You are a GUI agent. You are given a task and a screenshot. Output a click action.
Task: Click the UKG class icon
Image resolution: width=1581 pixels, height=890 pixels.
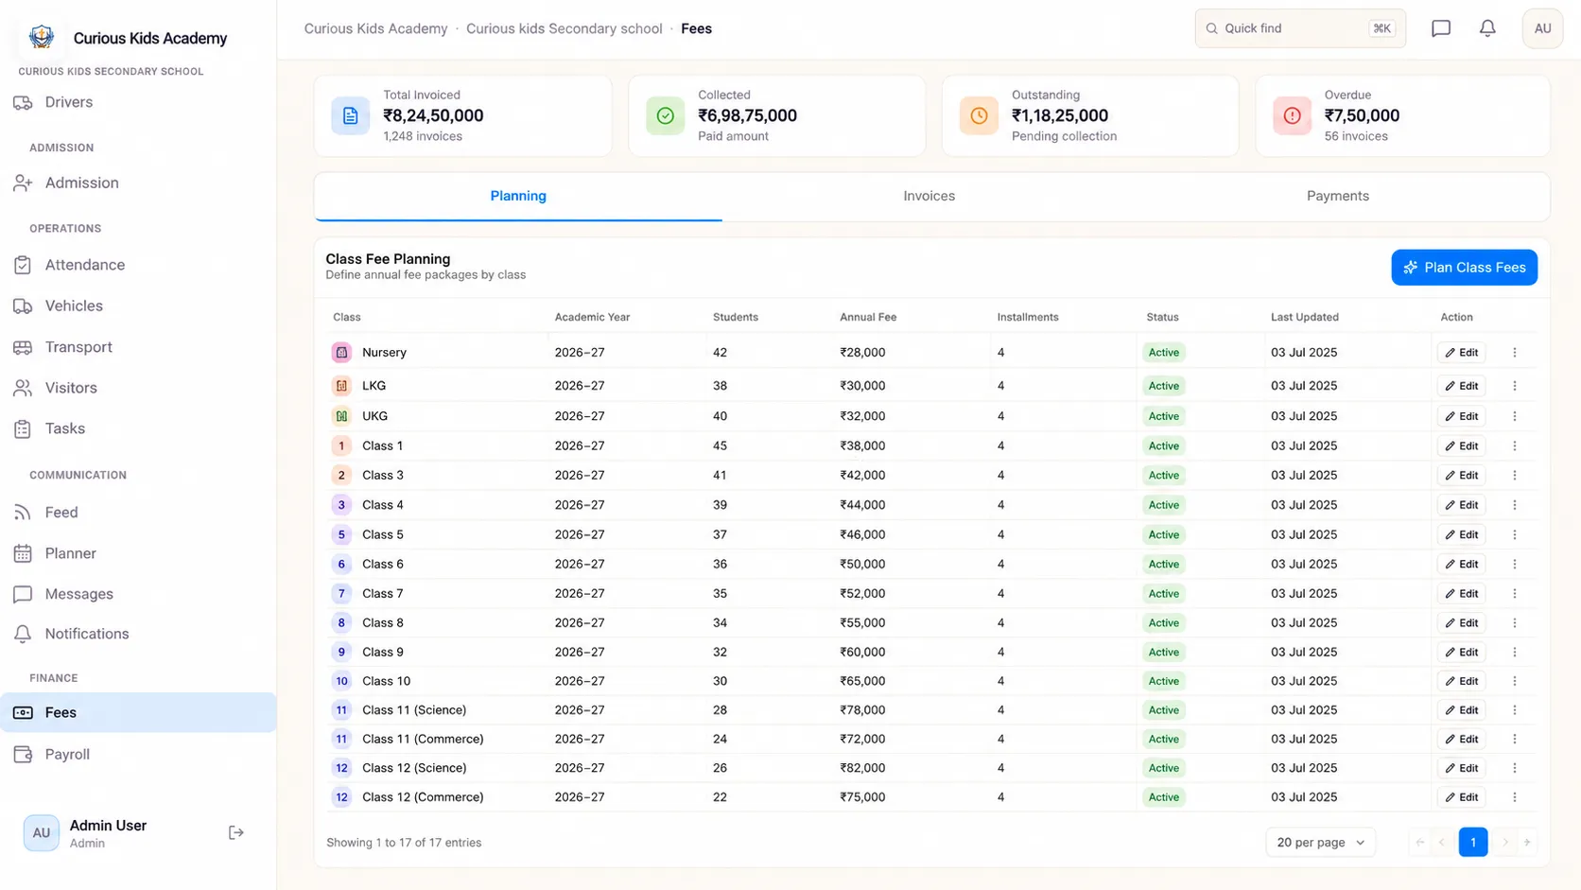point(341,416)
